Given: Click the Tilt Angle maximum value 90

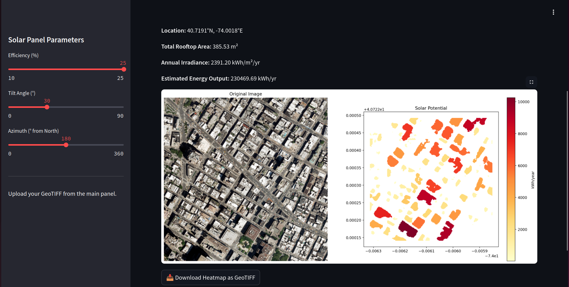Looking at the screenshot, I should (120, 116).
